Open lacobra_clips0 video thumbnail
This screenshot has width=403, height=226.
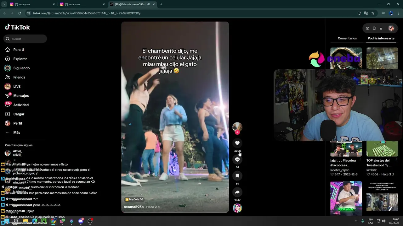point(346,149)
